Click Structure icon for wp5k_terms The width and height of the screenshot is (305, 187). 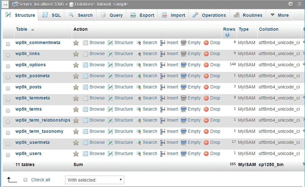[x=110, y=109]
